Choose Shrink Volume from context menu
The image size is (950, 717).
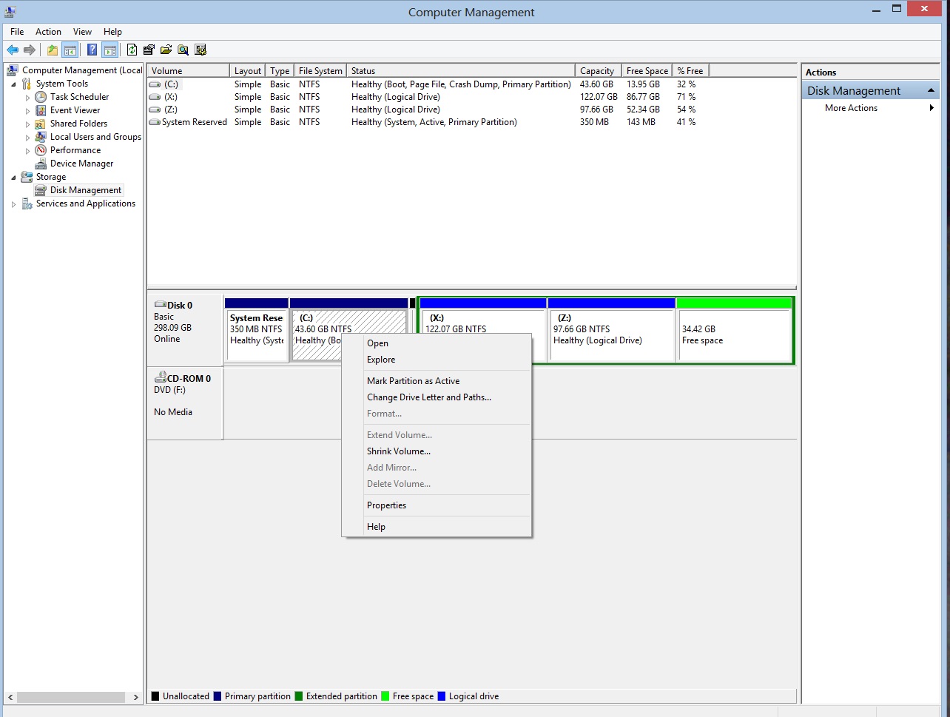pos(398,451)
